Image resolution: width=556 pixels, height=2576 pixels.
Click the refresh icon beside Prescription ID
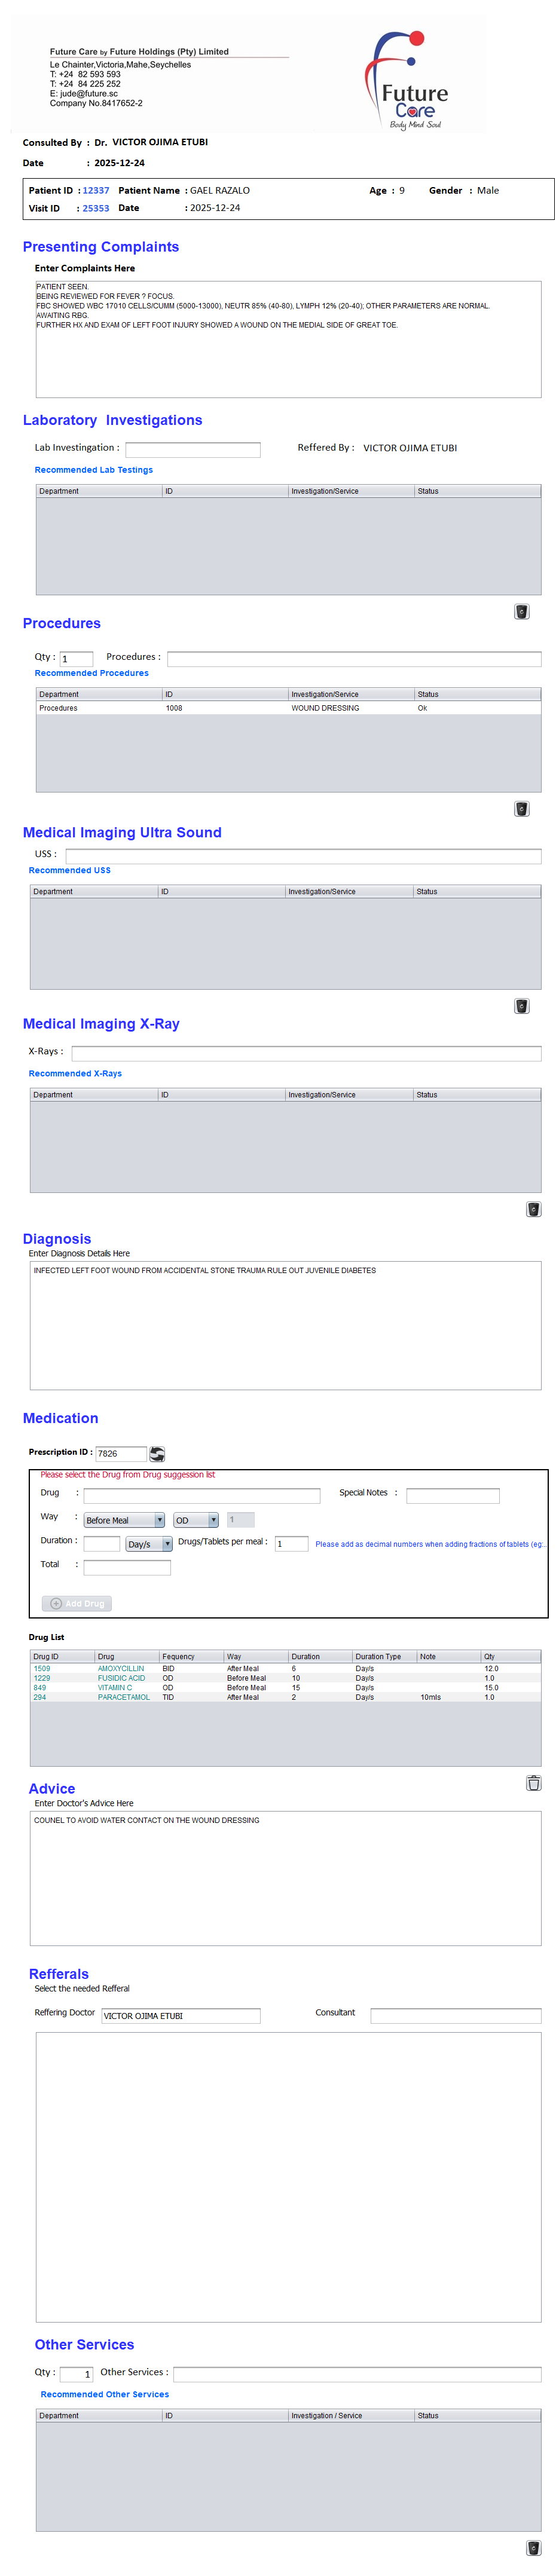(x=157, y=1453)
